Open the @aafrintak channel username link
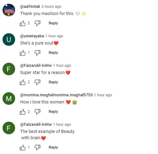The width and height of the screenshot is (158, 154). tap(30, 7)
